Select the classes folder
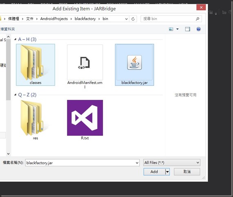 (36, 65)
